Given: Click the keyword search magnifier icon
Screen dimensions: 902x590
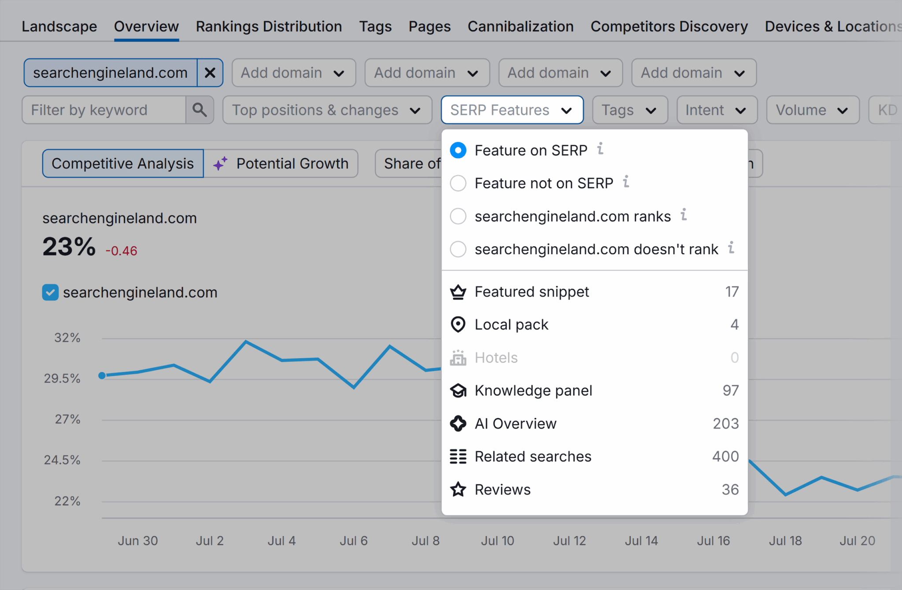Looking at the screenshot, I should tap(200, 110).
